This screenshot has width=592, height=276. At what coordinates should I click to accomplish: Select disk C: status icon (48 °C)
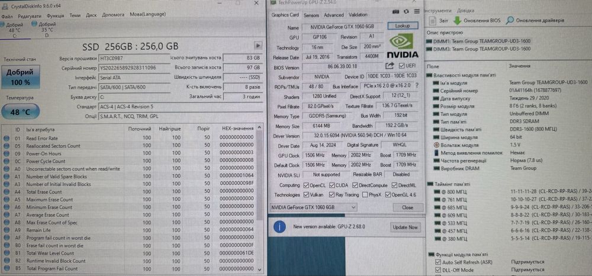click(x=2, y=24)
